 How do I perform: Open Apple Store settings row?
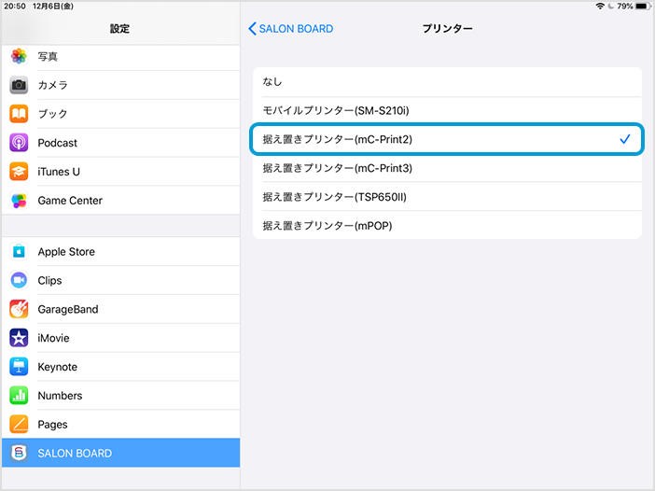pyautogui.click(x=120, y=251)
